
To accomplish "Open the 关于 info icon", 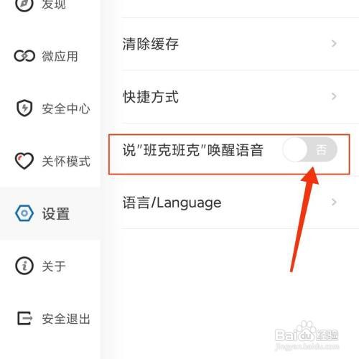I will coord(24,266).
